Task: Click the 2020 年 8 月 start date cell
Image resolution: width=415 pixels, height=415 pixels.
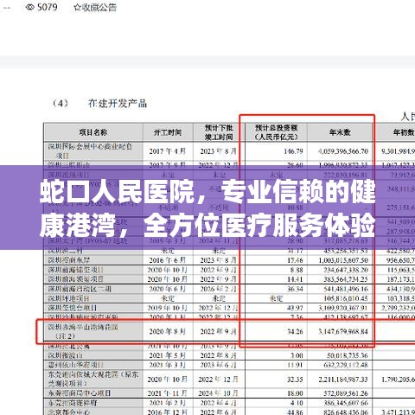Action: tap(168, 331)
